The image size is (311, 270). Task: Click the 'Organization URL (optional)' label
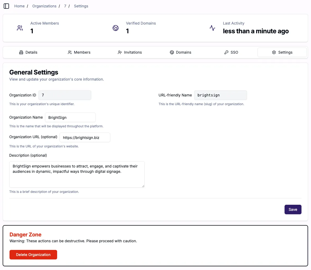(33, 137)
